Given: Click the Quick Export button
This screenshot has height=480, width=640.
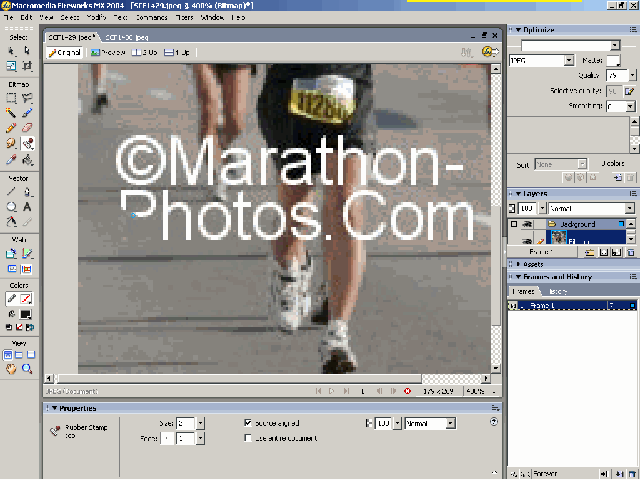Looking at the screenshot, I should [x=491, y=52].
